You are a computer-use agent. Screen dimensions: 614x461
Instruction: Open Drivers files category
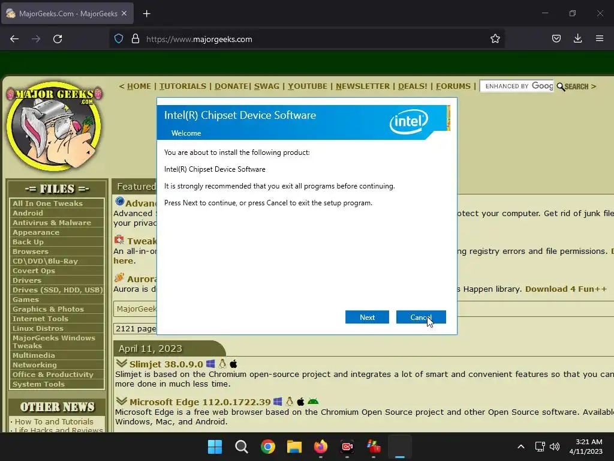coord(26,280)
